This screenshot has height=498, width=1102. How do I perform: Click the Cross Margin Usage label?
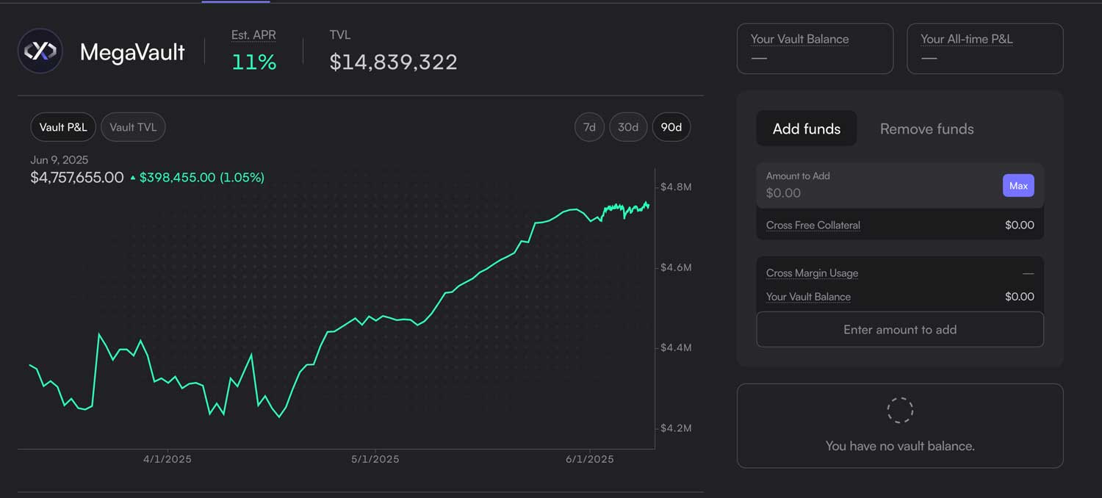click(812, 273)
